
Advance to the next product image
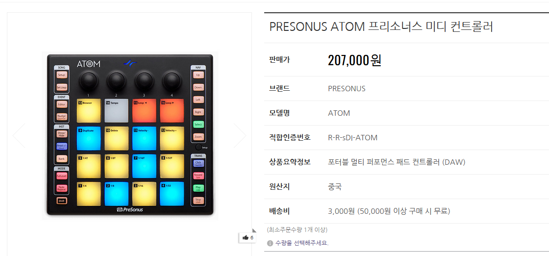coord(240,135)
